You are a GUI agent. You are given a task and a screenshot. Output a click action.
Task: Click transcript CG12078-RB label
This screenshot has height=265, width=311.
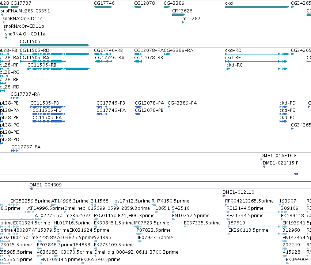[149, 58]
